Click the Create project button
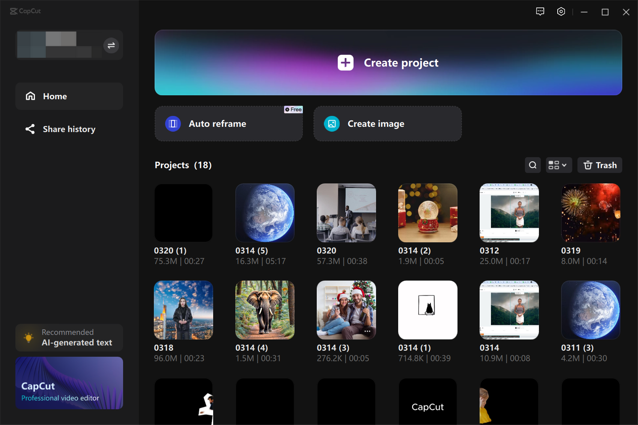 [x=388, y=63]
